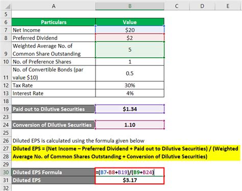Select row 24 header
Screen dimensions: 242x191
pyautogui.click(x=6, y=125)
